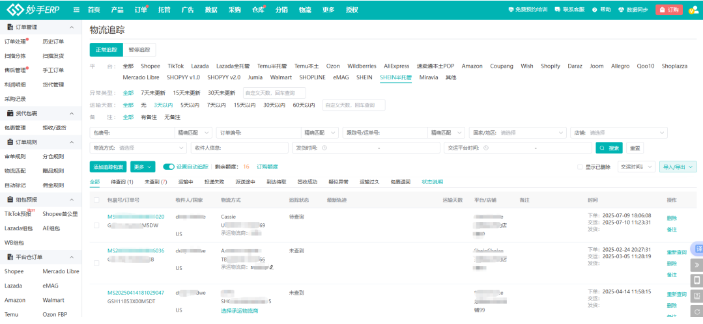Select 5天以内 transit days option
The height and width of the screenshot is (324, 703).
click(190, 105)
